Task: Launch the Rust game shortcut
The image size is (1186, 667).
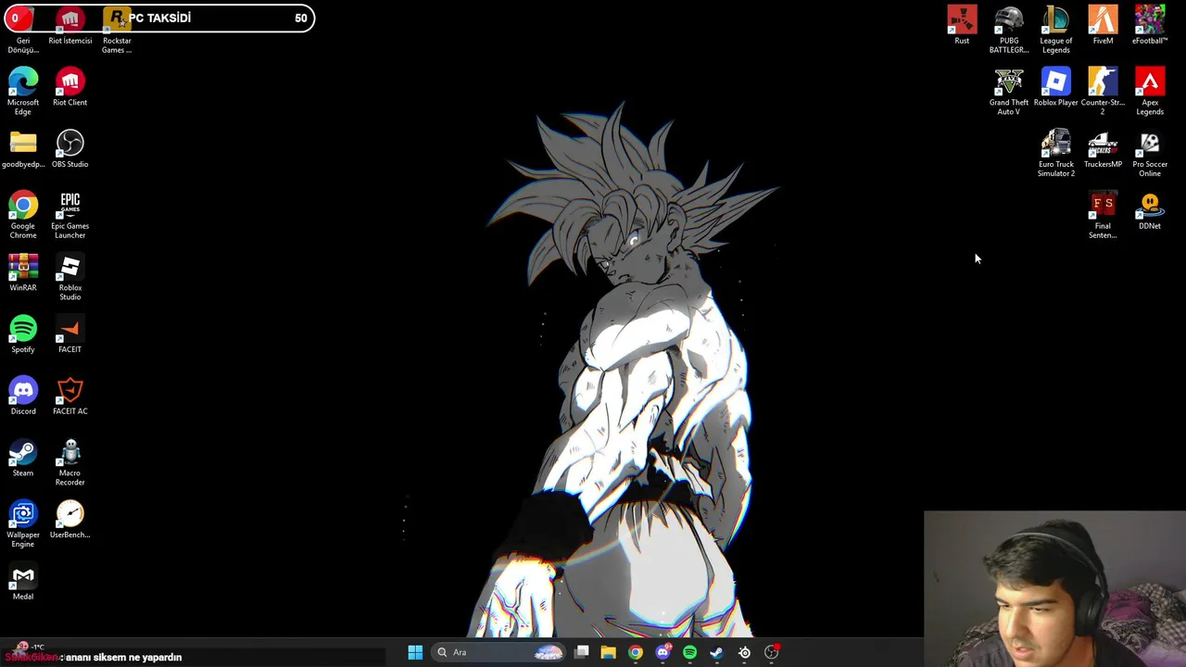Action: coord(962,25)
